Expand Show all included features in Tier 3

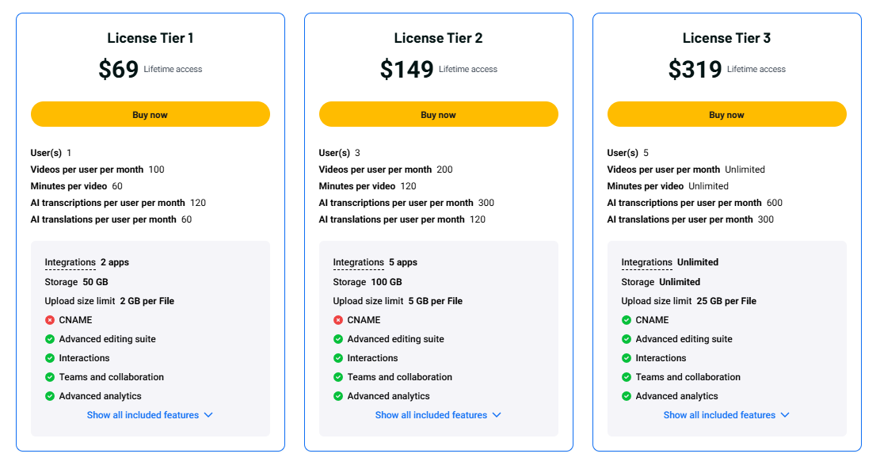726,415
